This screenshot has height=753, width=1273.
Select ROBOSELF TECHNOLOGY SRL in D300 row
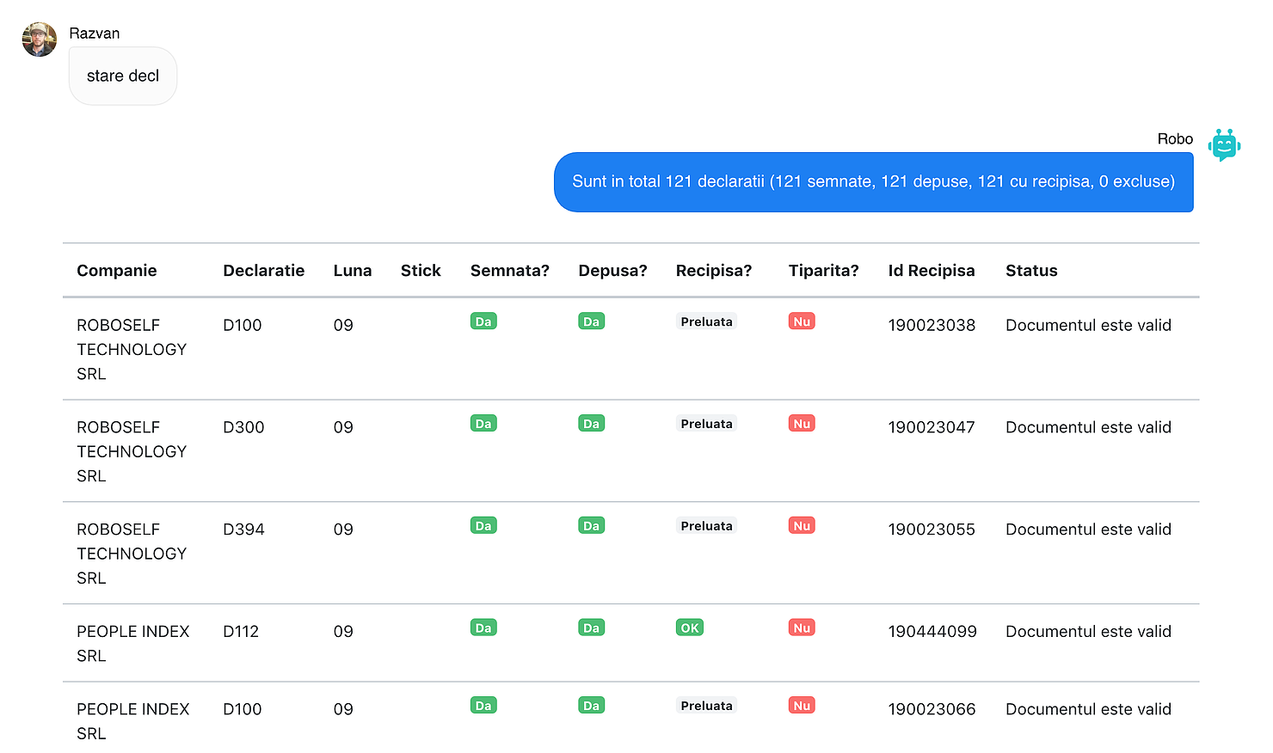coord(132,451)
